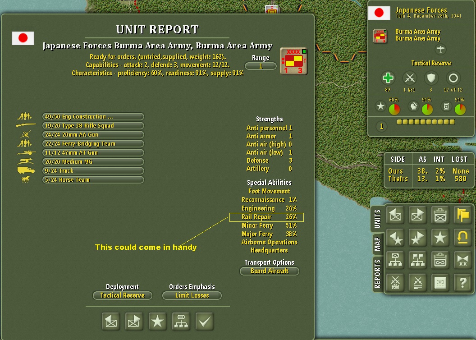The height and width of the screenshot is (340, 476).
Task: Open hierarchy chart icon in Unit Report footer
Action: point(181,321)
